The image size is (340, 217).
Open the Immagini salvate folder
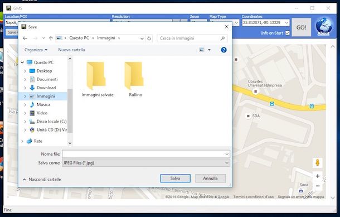98,79
